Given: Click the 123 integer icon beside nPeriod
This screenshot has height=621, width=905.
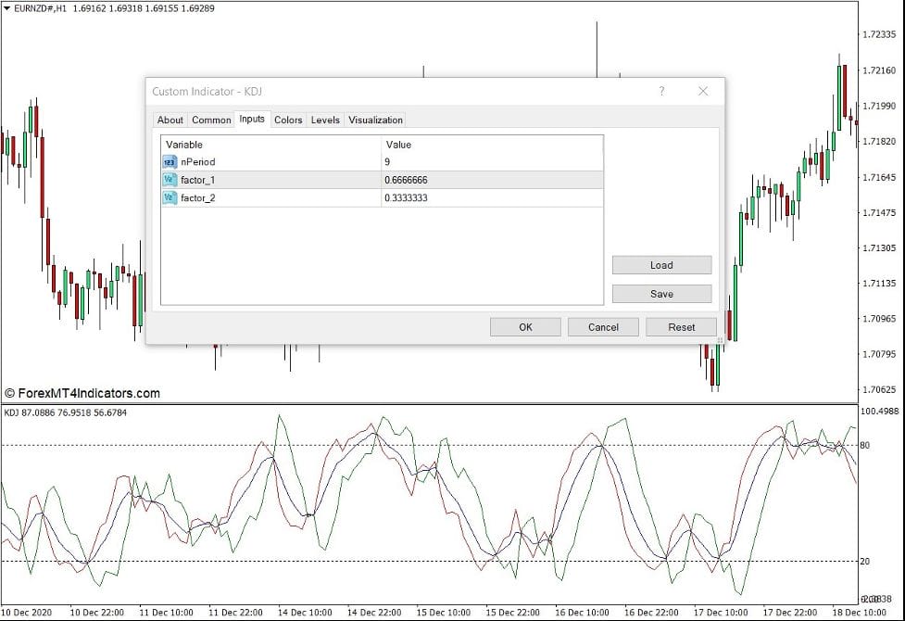Looking at the screenshot, I should coord(169,161).
